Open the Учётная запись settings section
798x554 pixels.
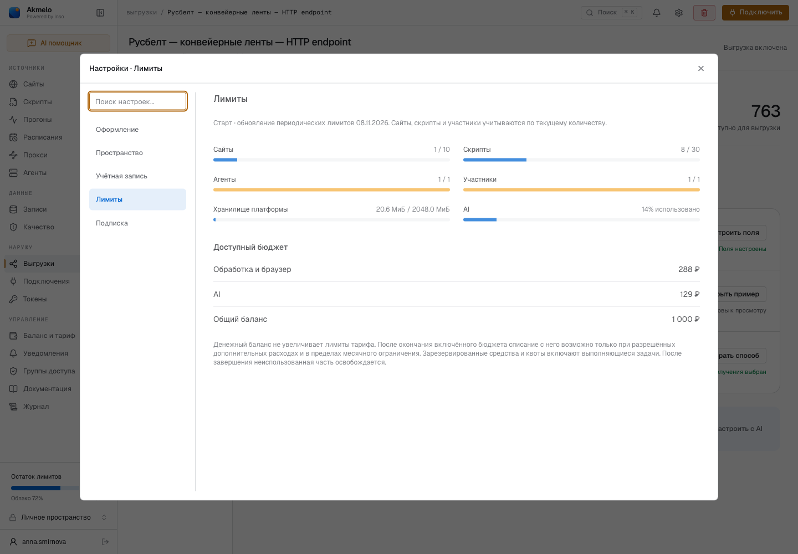[137, 176]
